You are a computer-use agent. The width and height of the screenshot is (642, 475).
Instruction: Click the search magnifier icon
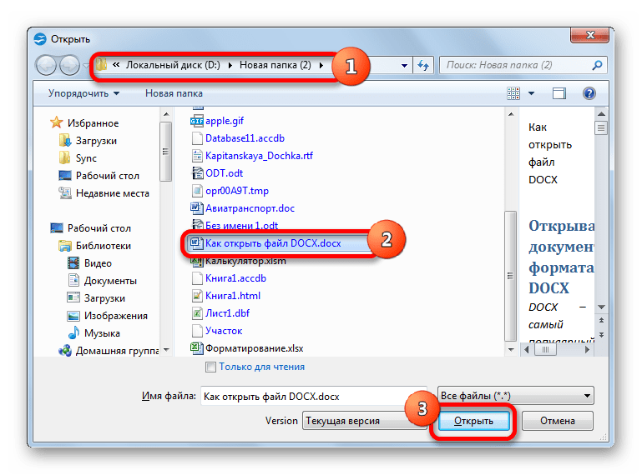tap(597, 65)
